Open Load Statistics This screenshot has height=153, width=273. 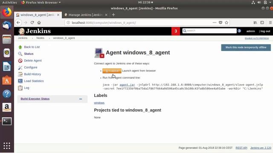click(x=34, y=81)
